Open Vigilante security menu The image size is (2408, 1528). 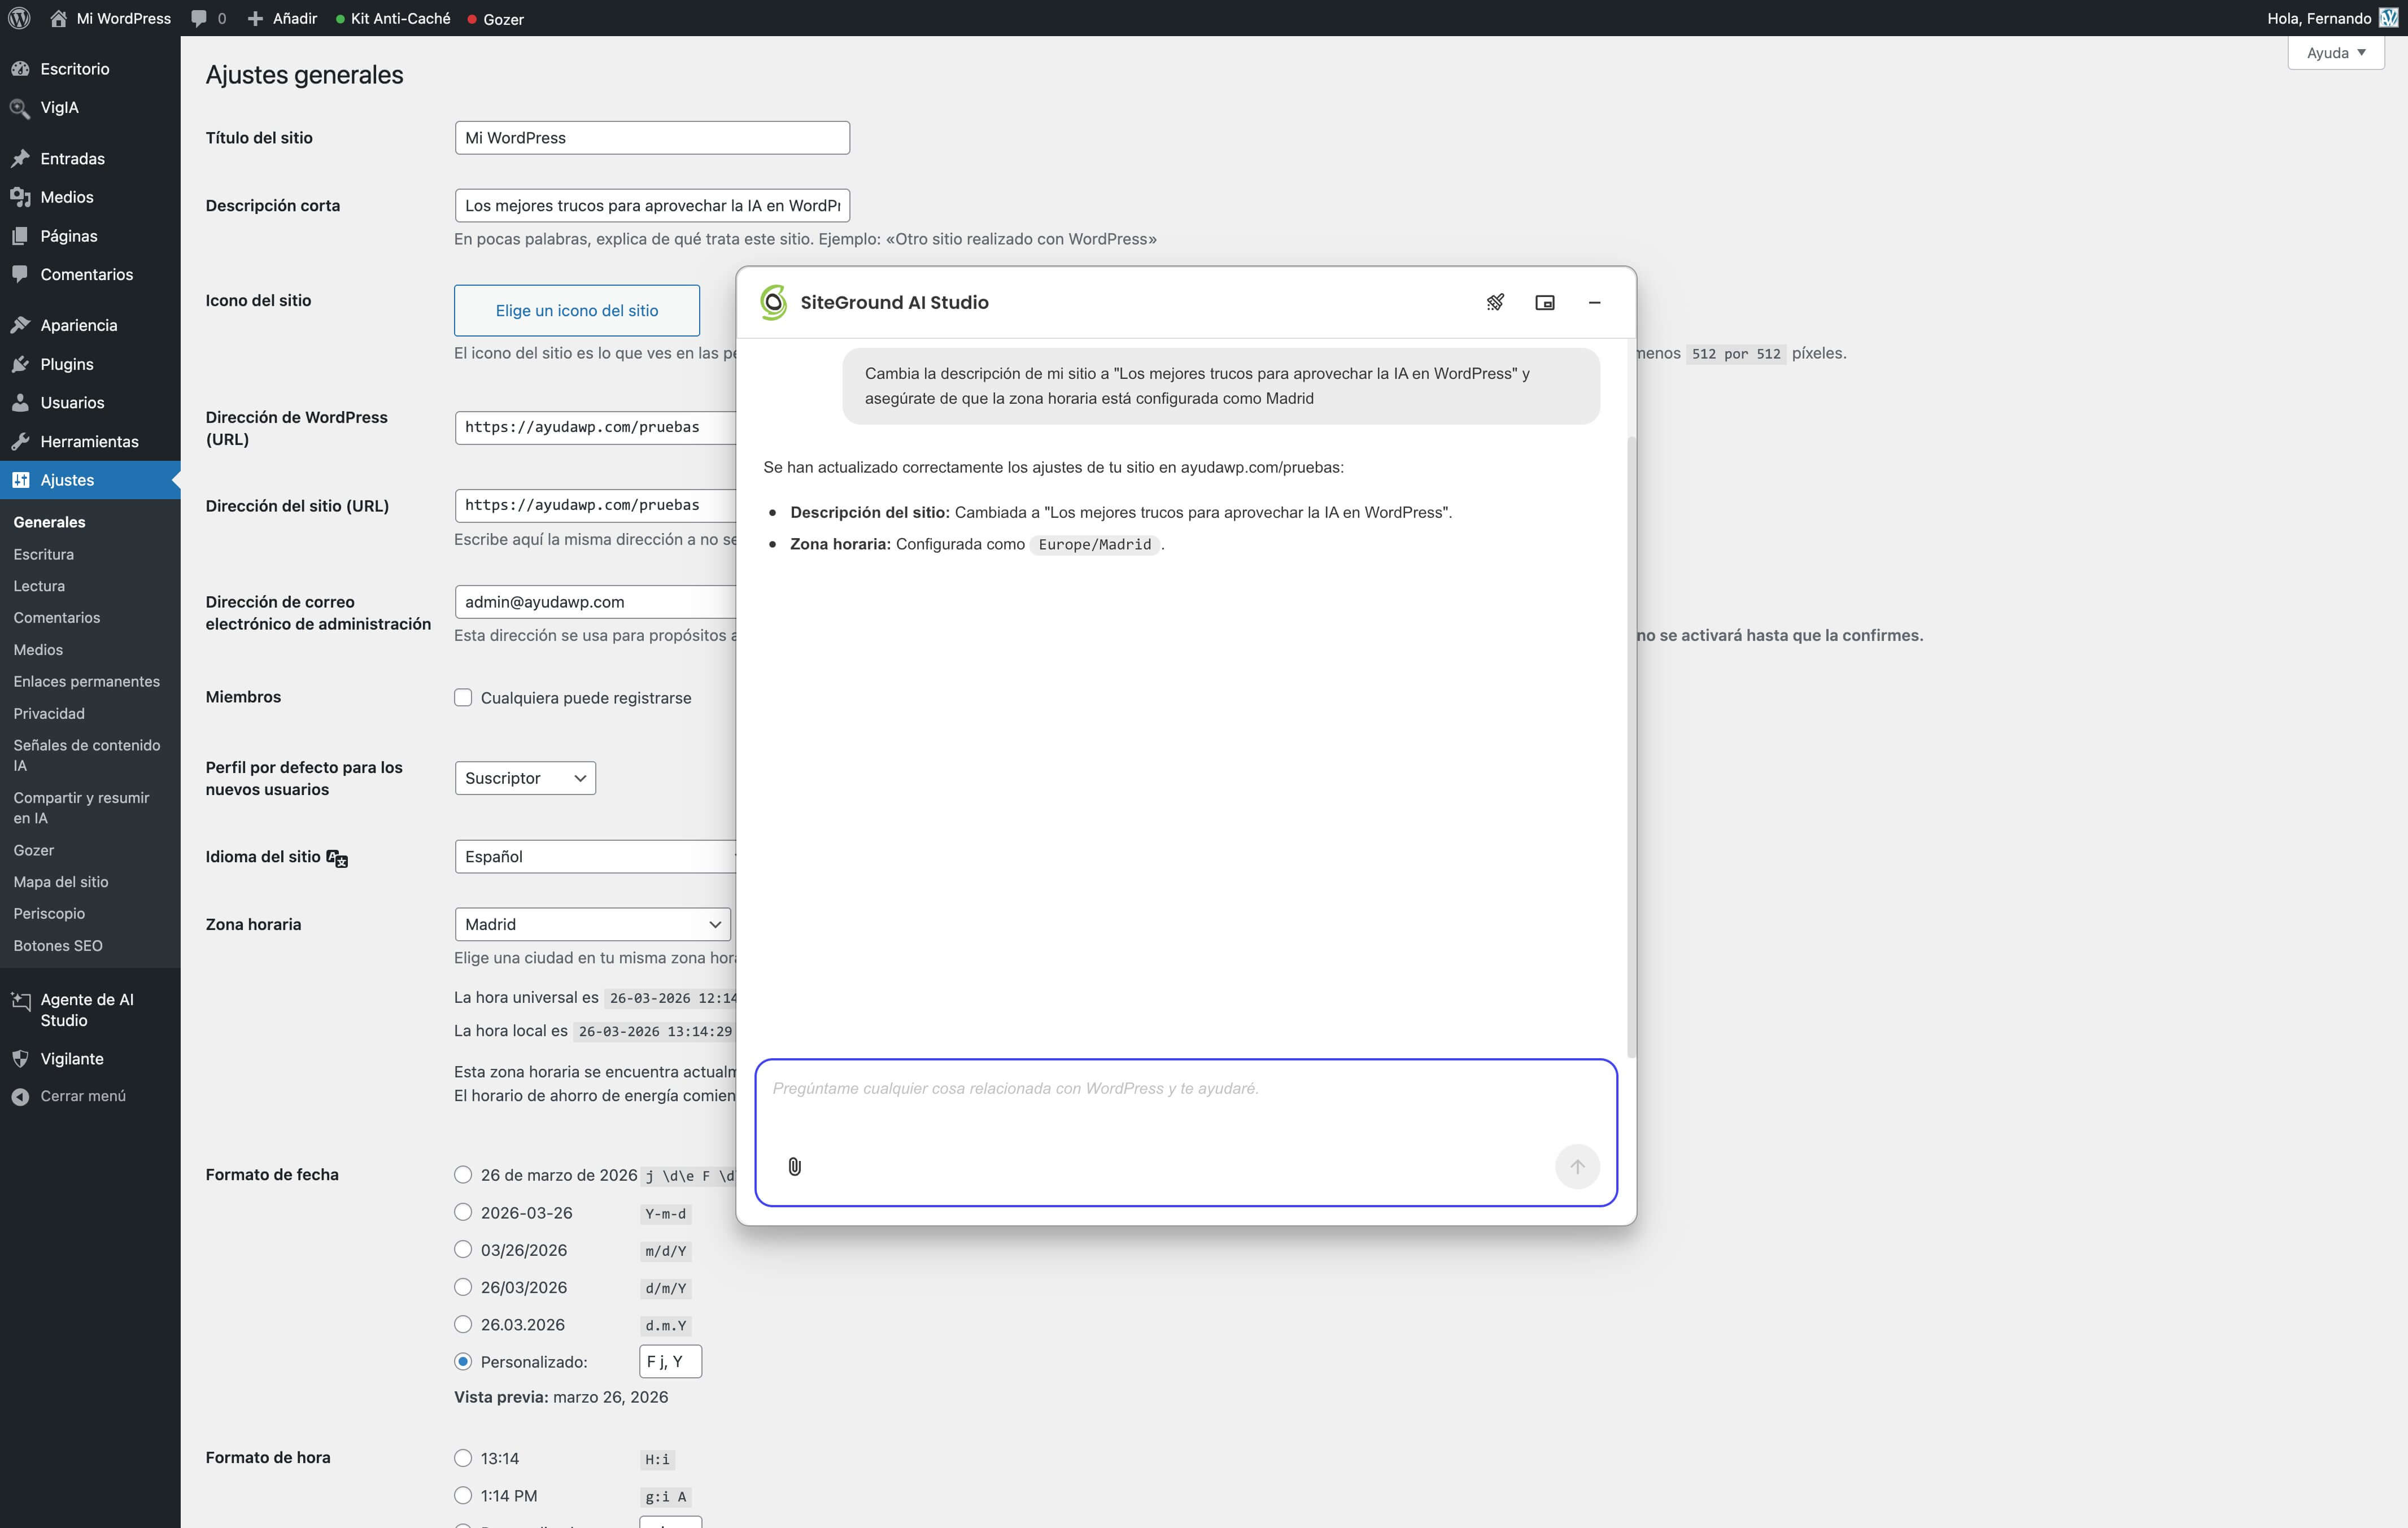pos(90,1058)
